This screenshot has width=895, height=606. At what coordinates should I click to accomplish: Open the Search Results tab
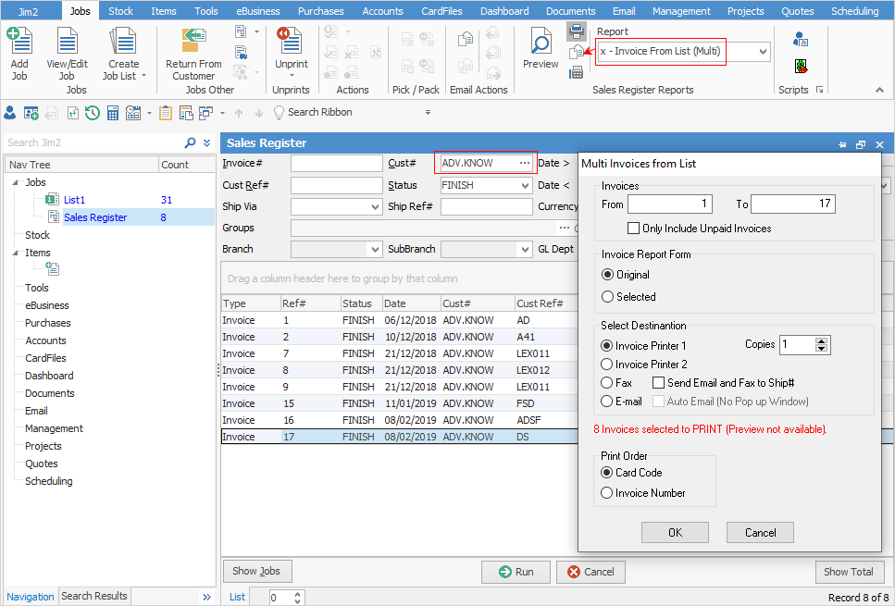tap(93, 596)
